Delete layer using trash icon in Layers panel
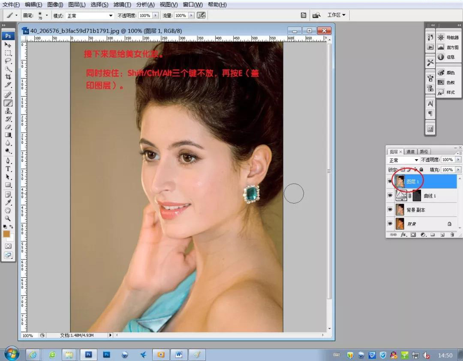463x361 pixels. tap(452, 235)
